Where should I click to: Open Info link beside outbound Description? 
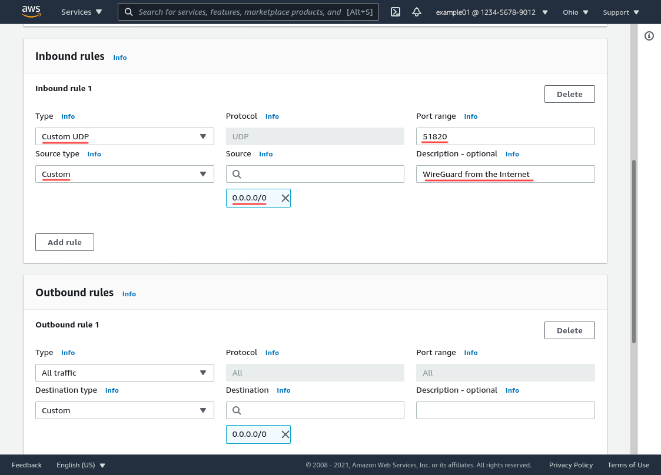(x=512, y=390)
